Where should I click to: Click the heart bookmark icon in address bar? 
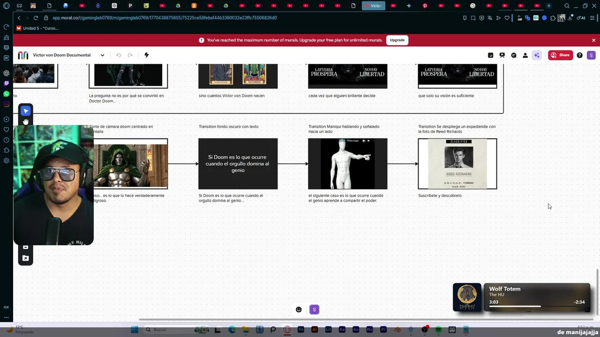(507, 18)
